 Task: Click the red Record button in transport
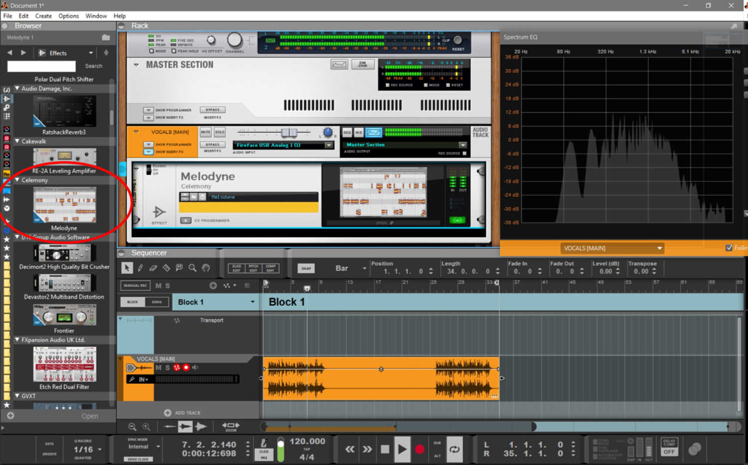[420, 449]
